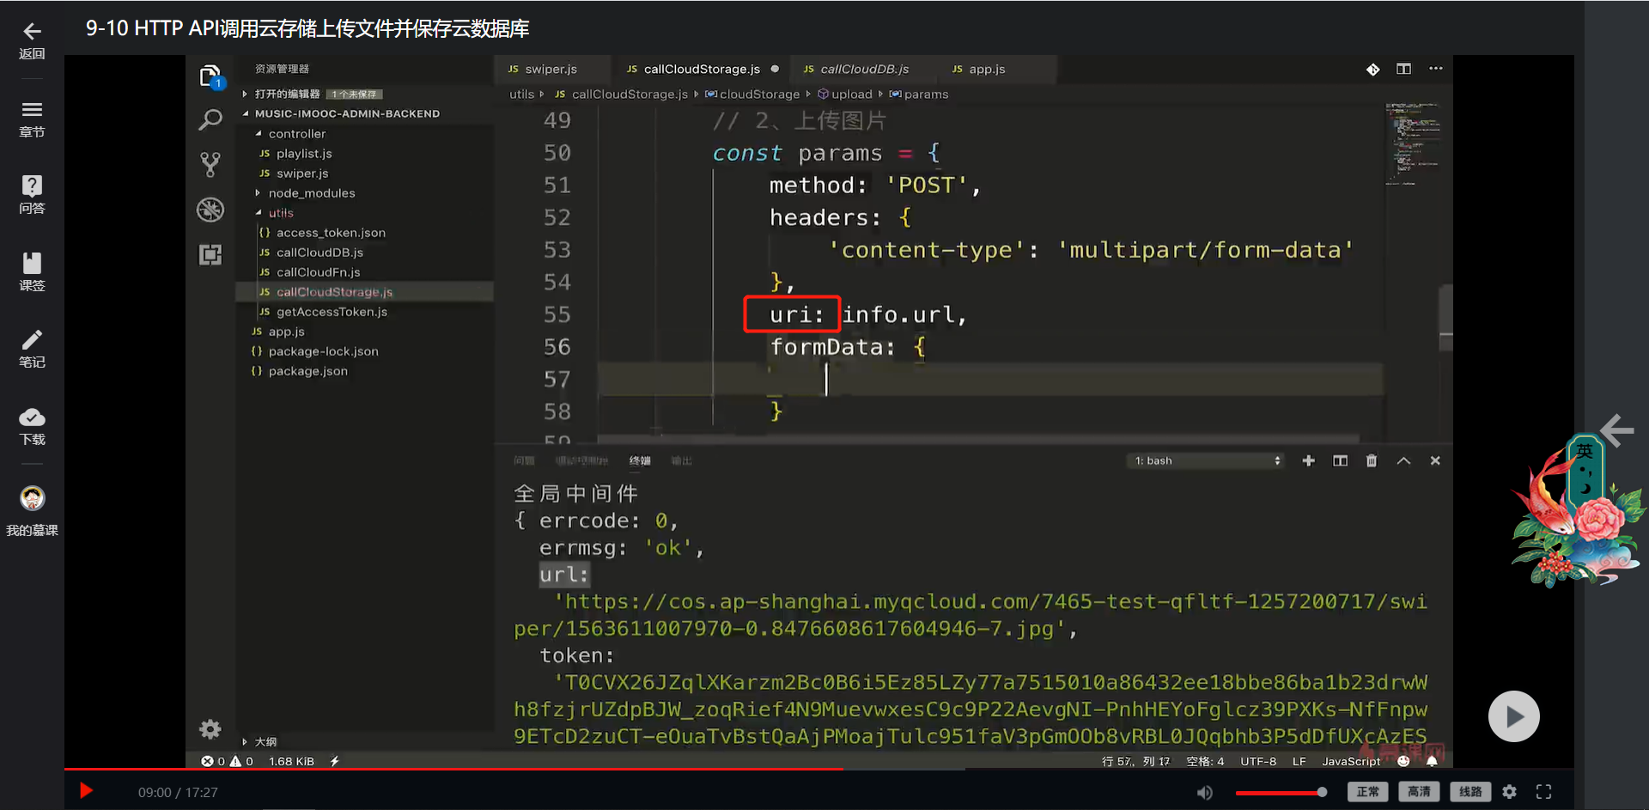Click status bar notification bell

pos(1432,761)
